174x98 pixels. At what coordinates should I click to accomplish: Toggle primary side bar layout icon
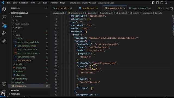(153, 3)
